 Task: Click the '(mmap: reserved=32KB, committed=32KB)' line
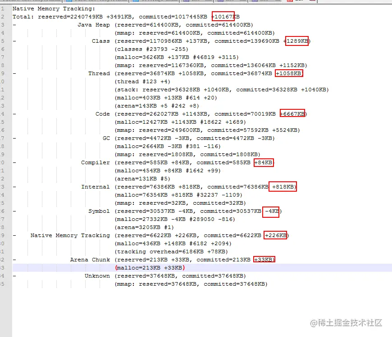tap(180, 203)
